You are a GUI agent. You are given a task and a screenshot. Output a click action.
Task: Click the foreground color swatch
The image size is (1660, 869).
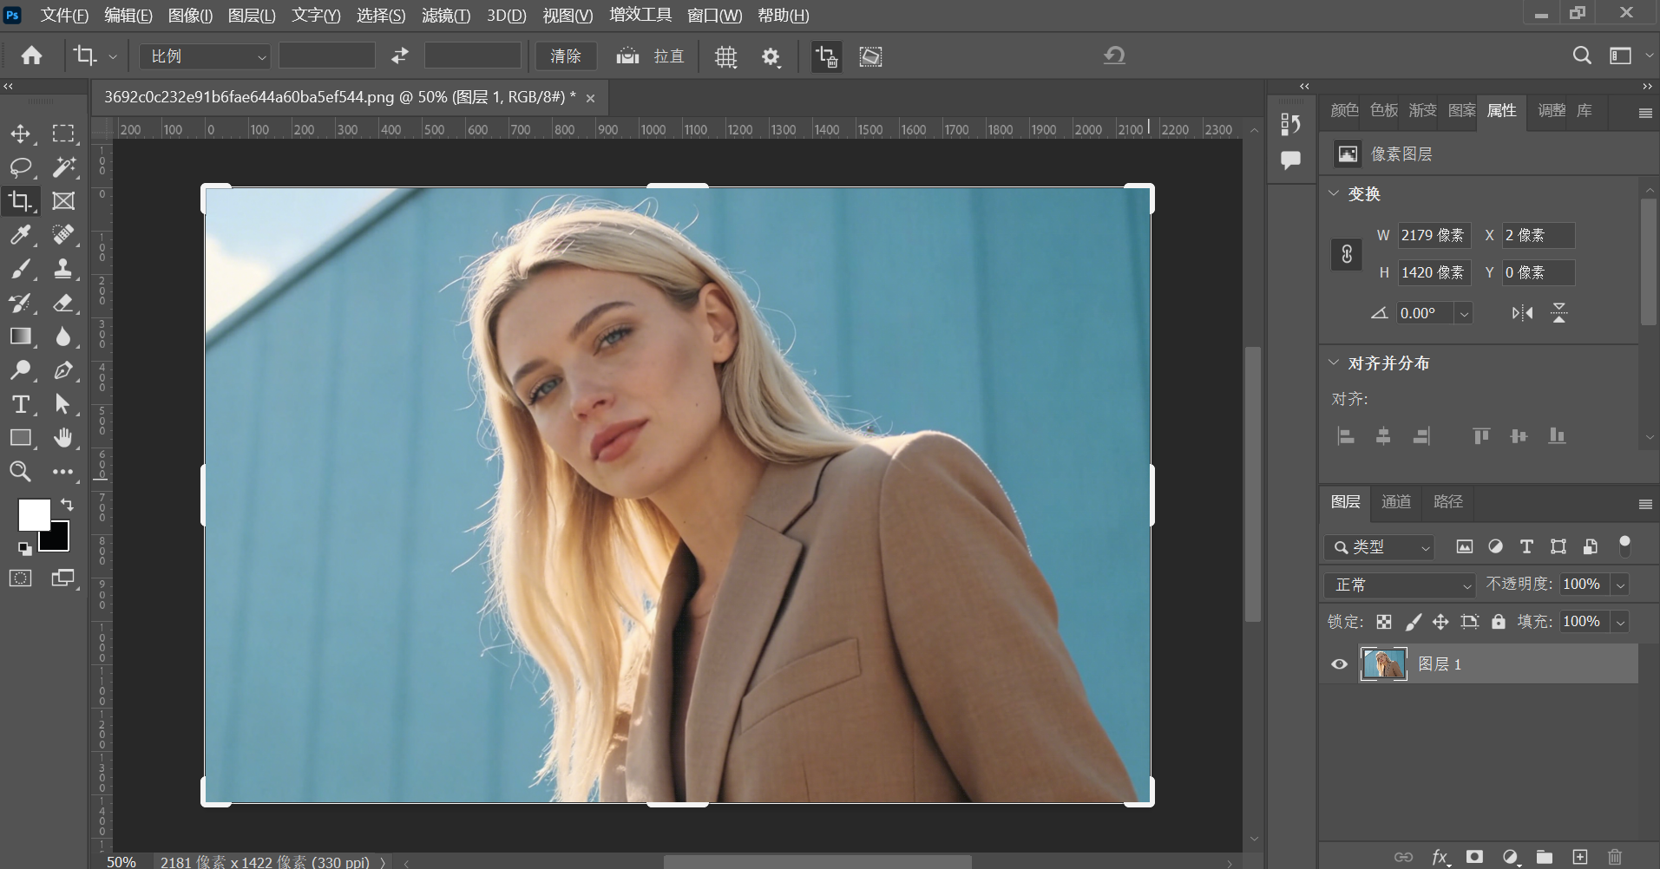tap(33, 514)
